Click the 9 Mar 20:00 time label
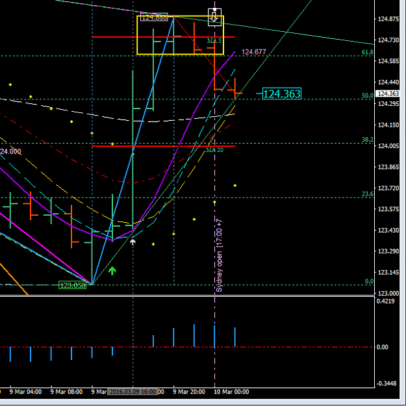 pos(189,392)
